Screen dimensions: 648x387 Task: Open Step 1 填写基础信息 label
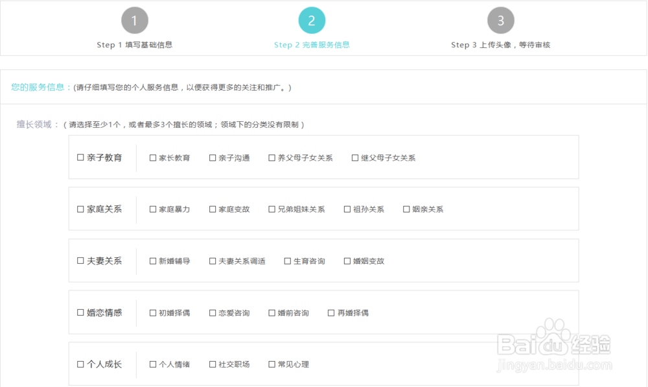(x=135, y=45)
